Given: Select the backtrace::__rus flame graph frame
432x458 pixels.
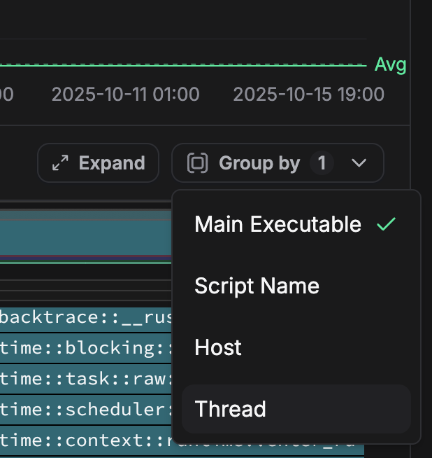Looking at the screenshot, I should click(85, 317).
